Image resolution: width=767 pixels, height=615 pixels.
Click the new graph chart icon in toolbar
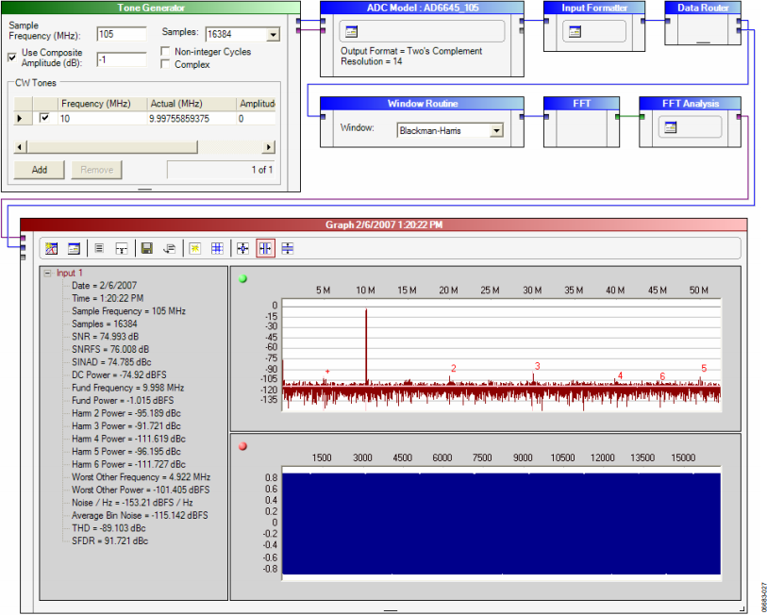click(51, 248)
